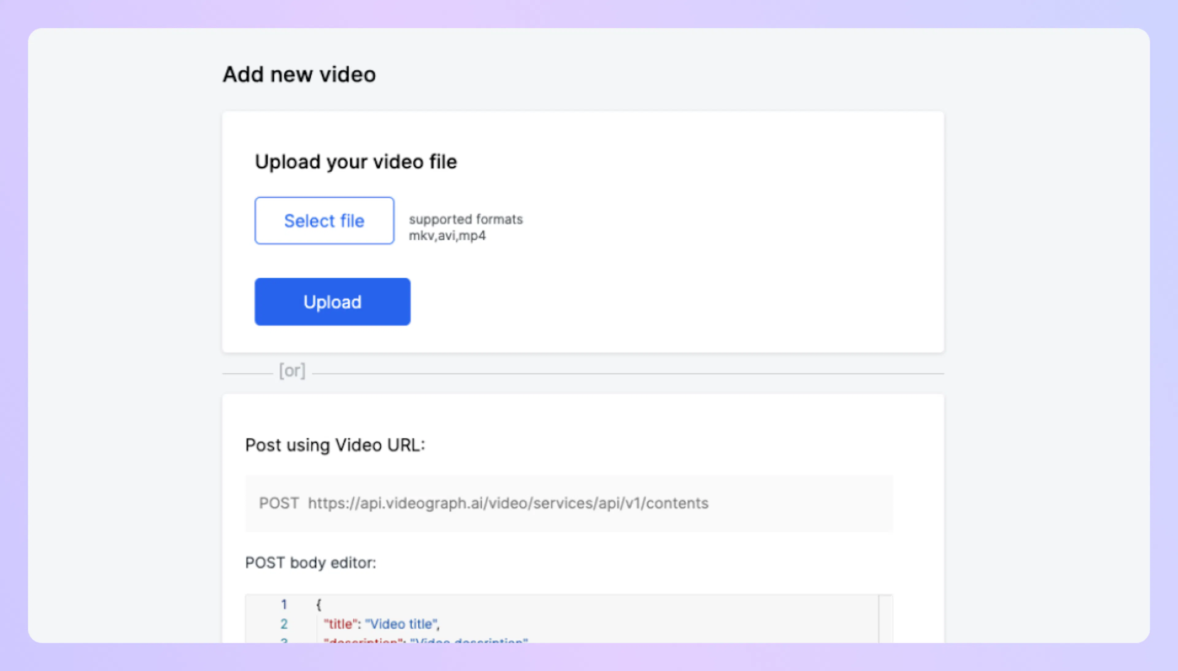Click the mkv,avi,mp4 formats list

tap(447, 235)
